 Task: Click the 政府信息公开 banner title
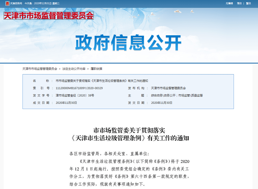click(x=128, y=43)
